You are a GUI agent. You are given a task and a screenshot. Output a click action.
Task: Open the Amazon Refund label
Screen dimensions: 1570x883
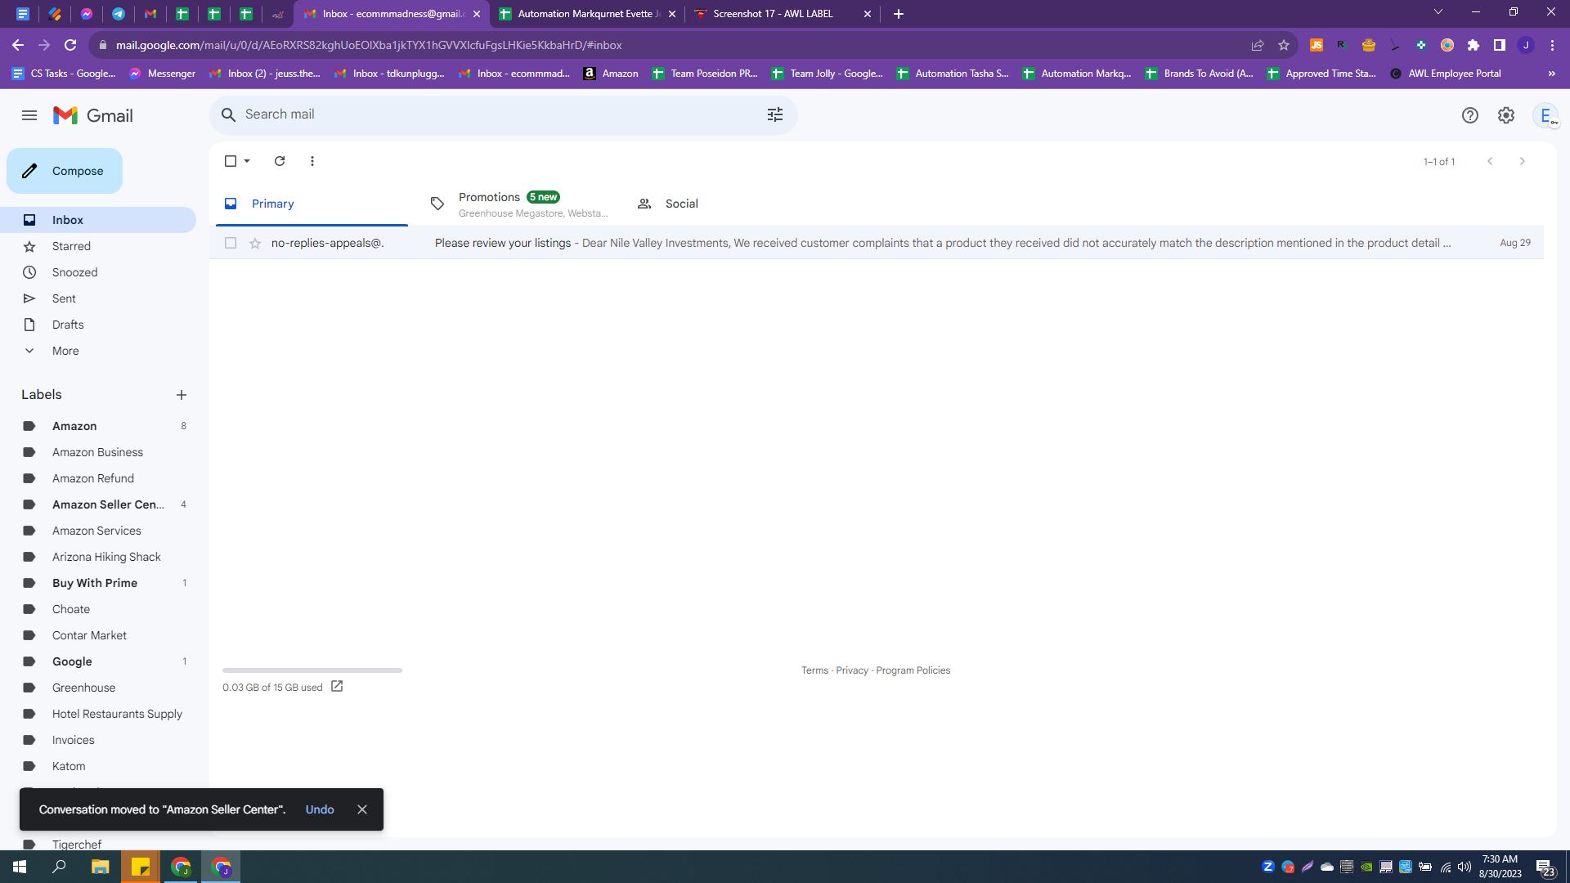[98, 478]
